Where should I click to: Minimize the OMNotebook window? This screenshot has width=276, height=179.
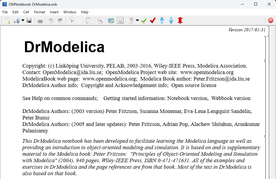click(x=242, y=4)
